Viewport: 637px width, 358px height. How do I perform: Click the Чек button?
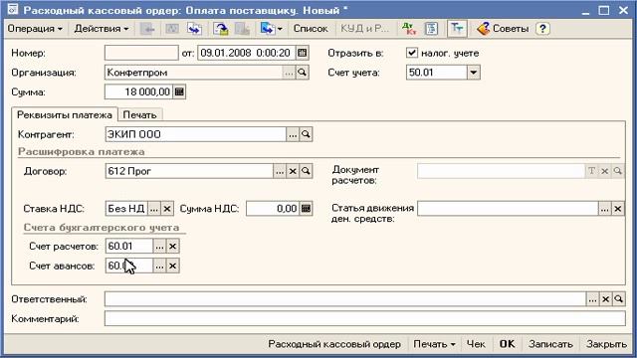click(x=476, y=344)
